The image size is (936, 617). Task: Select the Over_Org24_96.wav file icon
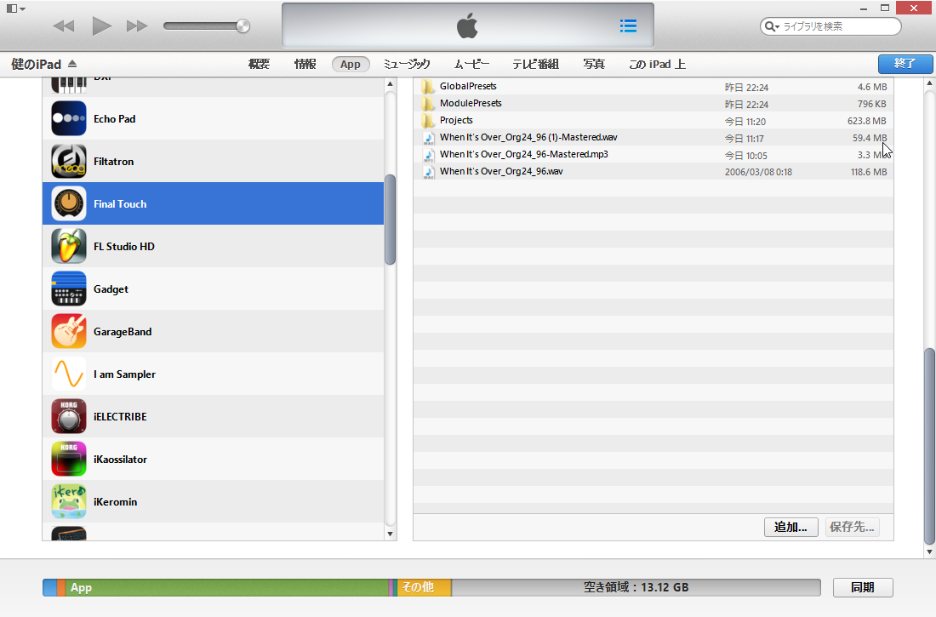click(428, 172)
